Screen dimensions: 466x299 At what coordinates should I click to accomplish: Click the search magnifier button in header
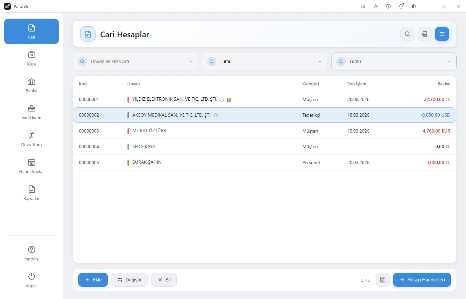(407, 34)
